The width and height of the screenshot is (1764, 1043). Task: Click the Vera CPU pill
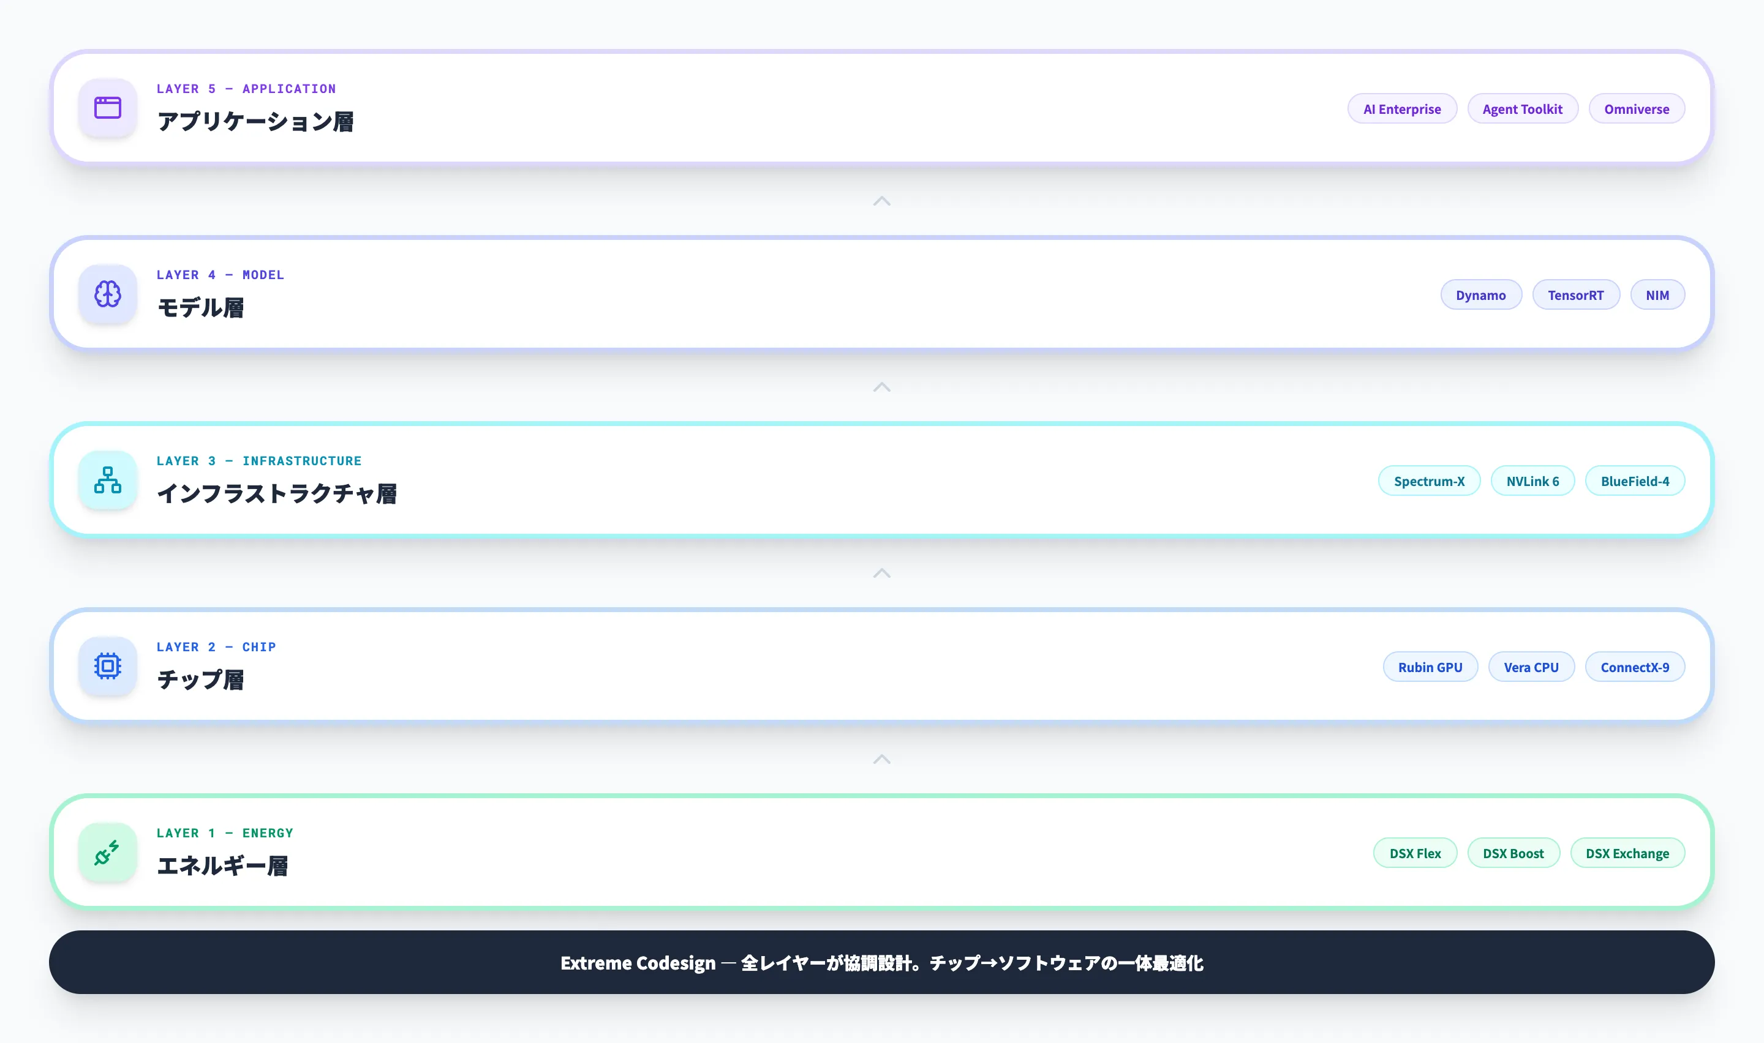[x=1531, y=667]
